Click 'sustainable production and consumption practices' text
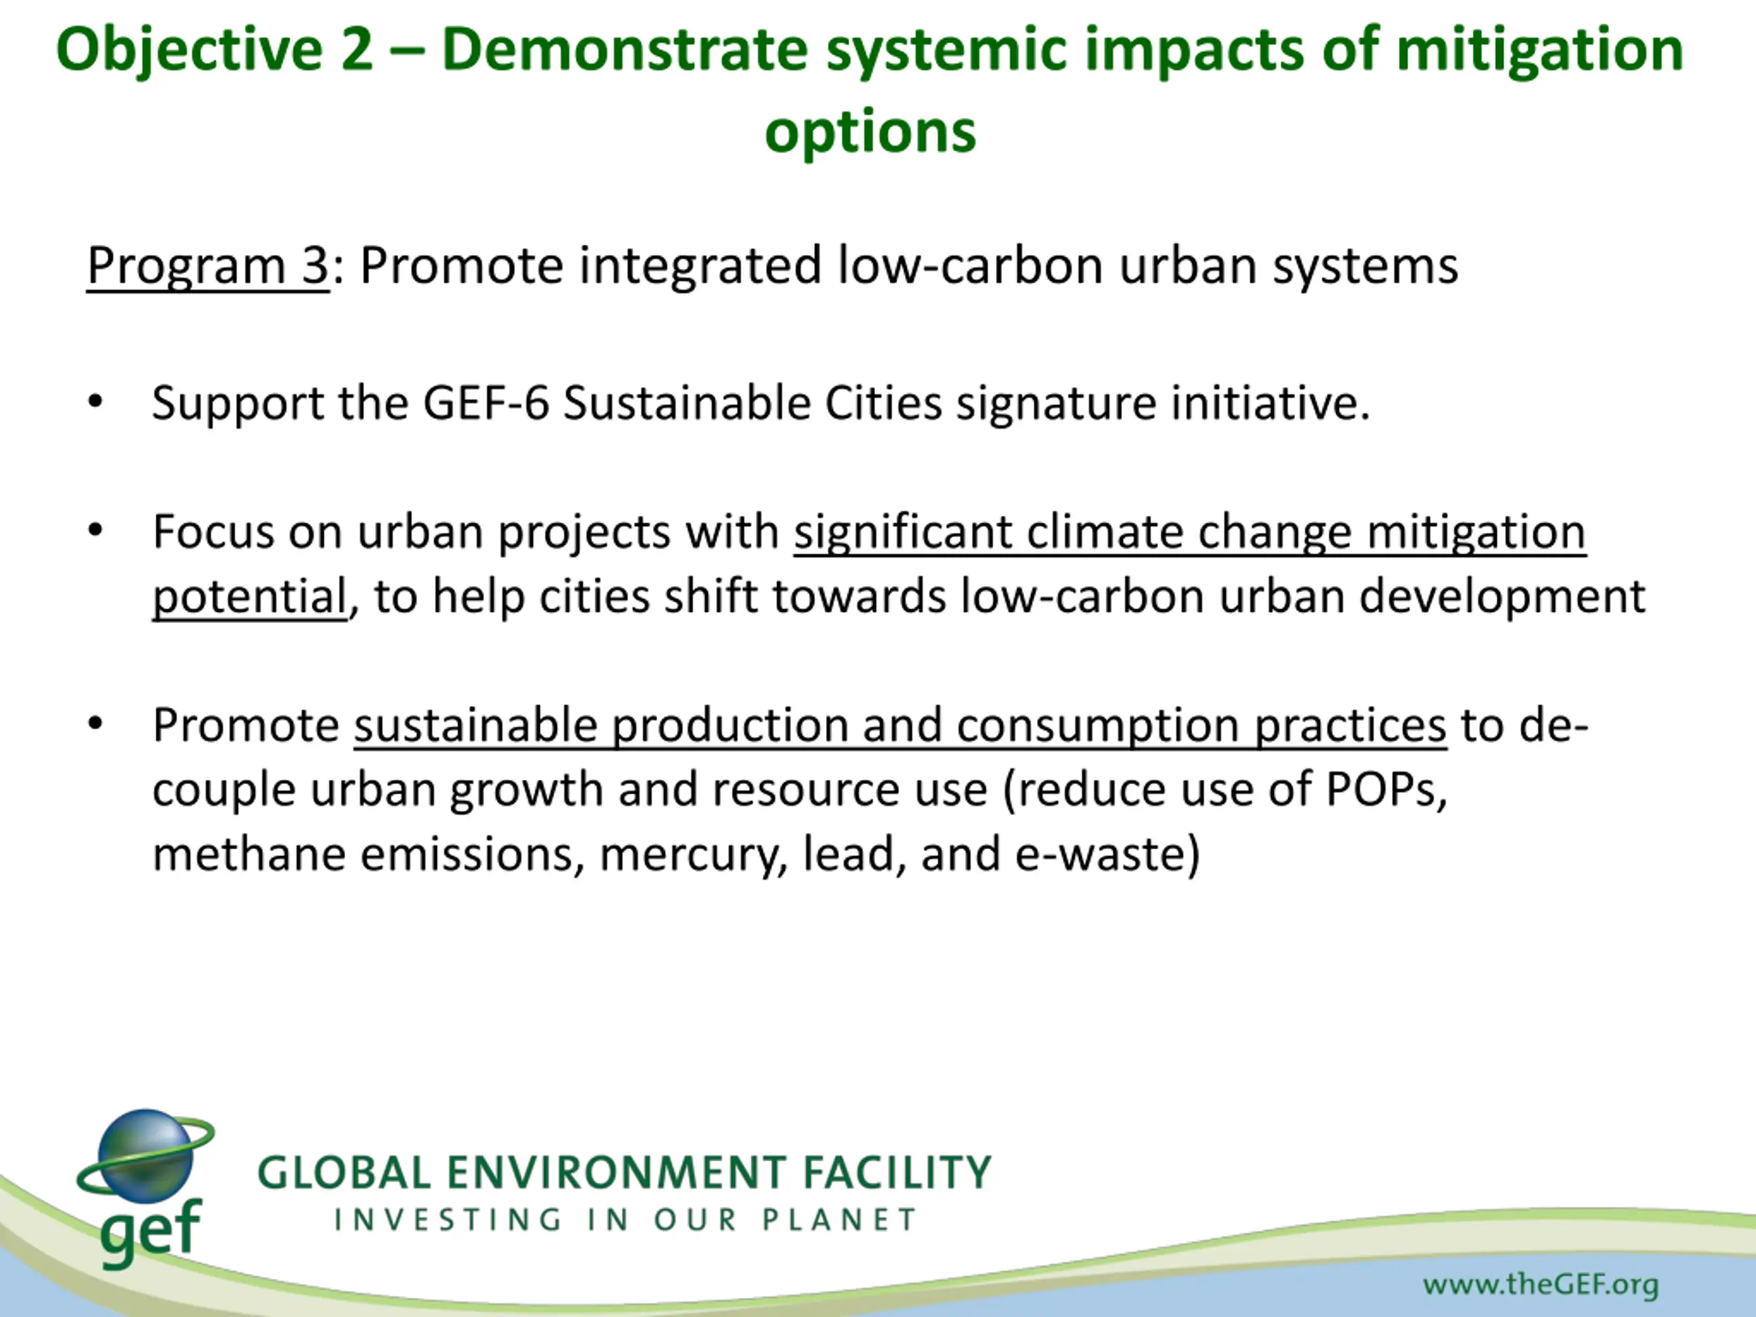This screenshot has width=1756, height=1317. (x=899, y=725)
